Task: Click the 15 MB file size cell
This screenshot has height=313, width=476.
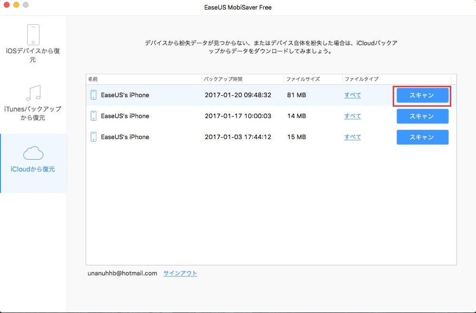Action: coord(297,137)
